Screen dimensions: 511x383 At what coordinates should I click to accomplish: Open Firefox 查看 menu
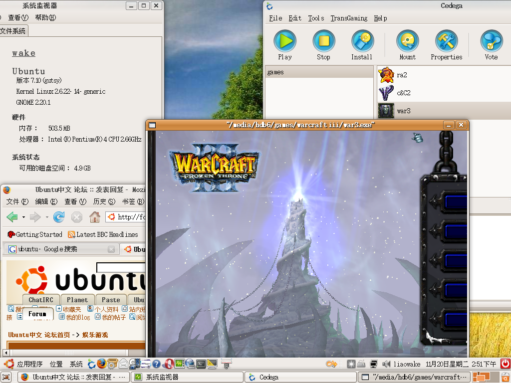(x=75, y=201)
